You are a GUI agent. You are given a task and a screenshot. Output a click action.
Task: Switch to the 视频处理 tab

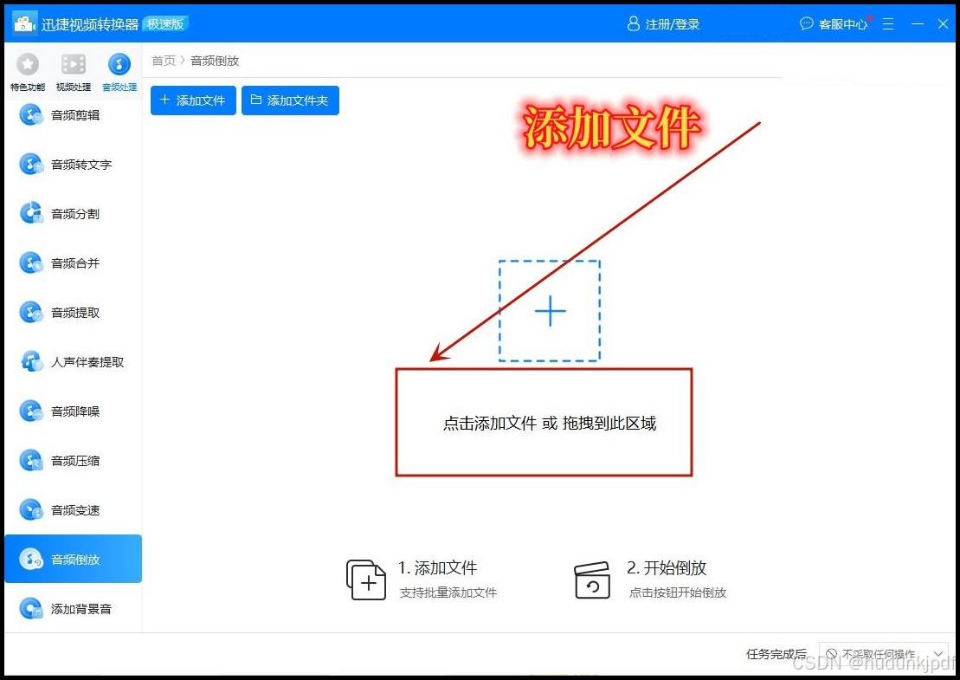point(73,69)
